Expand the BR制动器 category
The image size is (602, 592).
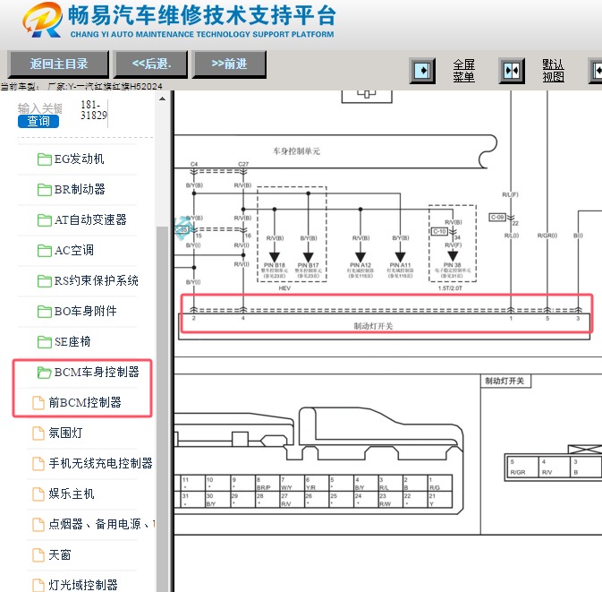[80, 189]
